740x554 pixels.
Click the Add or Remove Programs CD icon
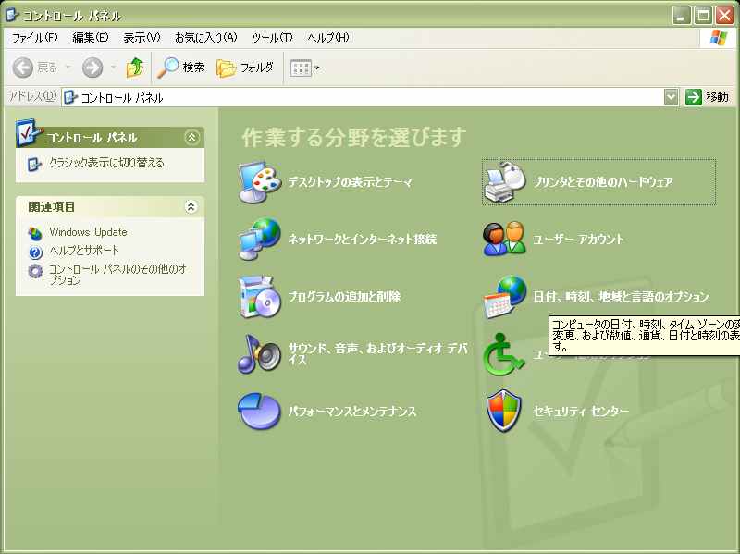coord(259,297)
